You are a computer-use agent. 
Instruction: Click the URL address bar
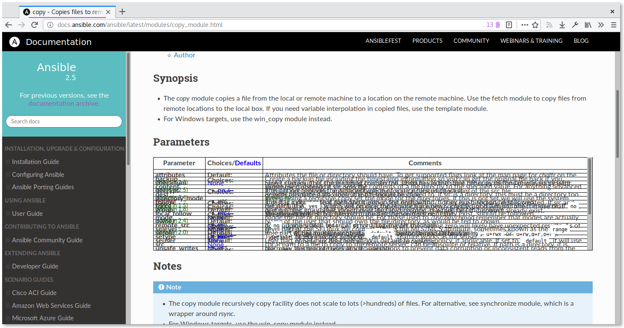tap(262, 25)
